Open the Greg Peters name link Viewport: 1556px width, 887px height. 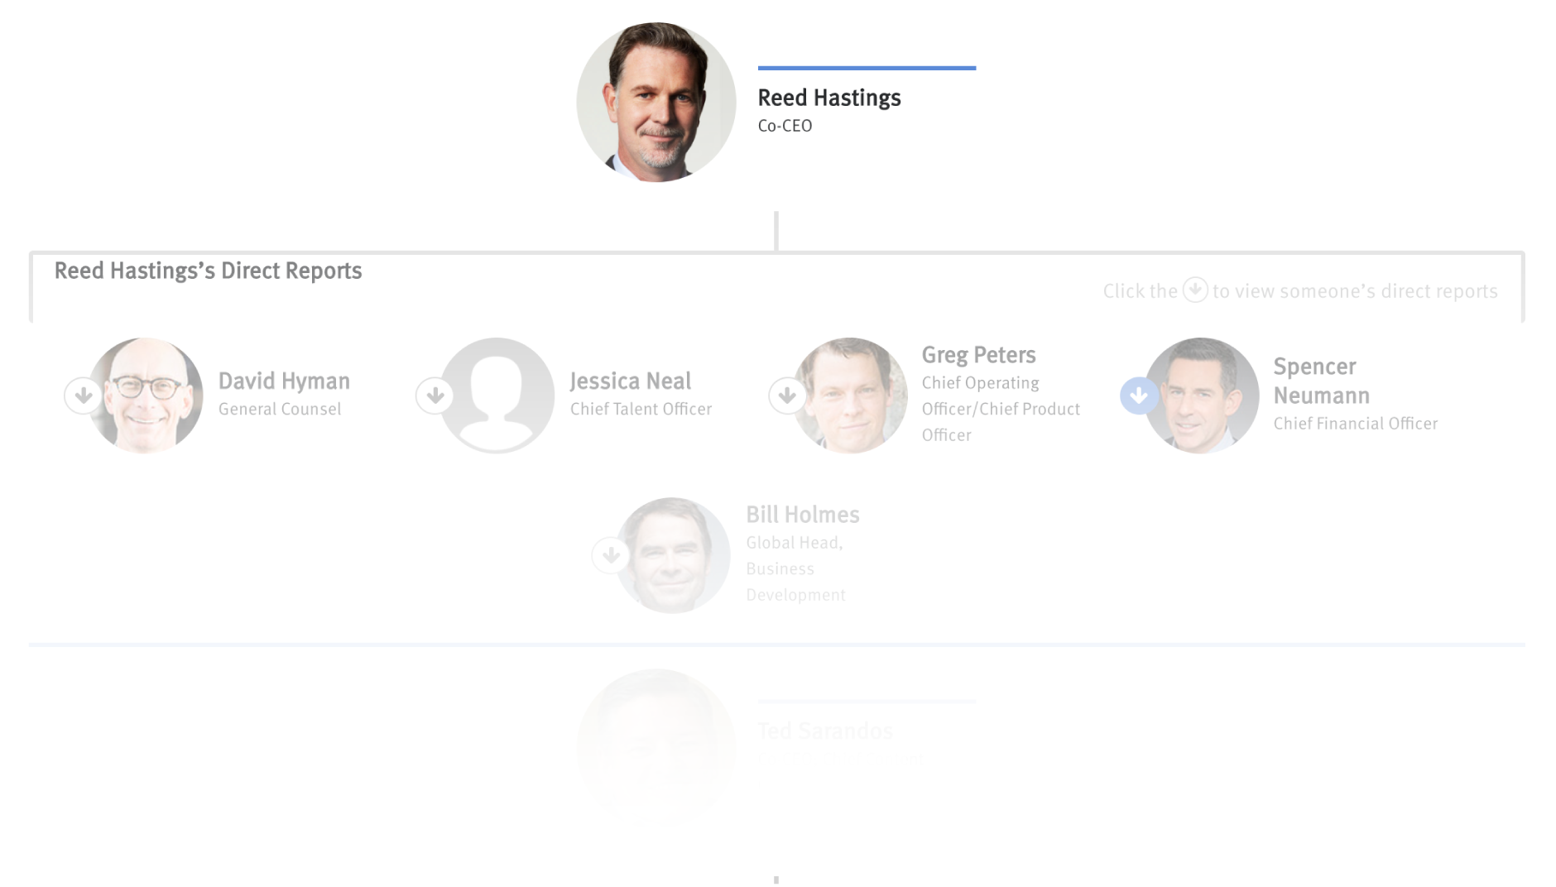(978, 355)
